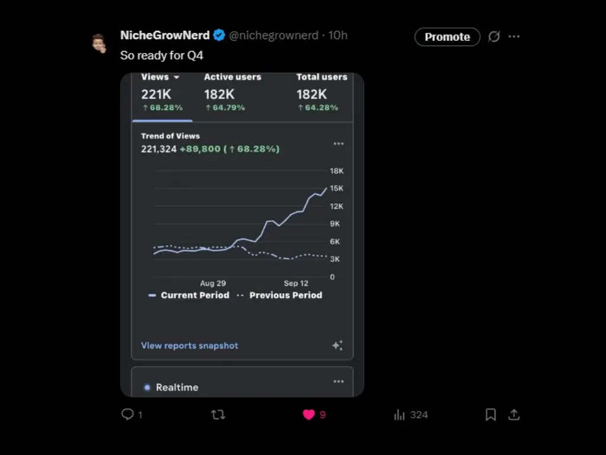Click the share upload icon

point(514,415)
